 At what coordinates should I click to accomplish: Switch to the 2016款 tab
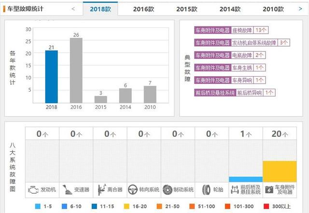[143, 9]
